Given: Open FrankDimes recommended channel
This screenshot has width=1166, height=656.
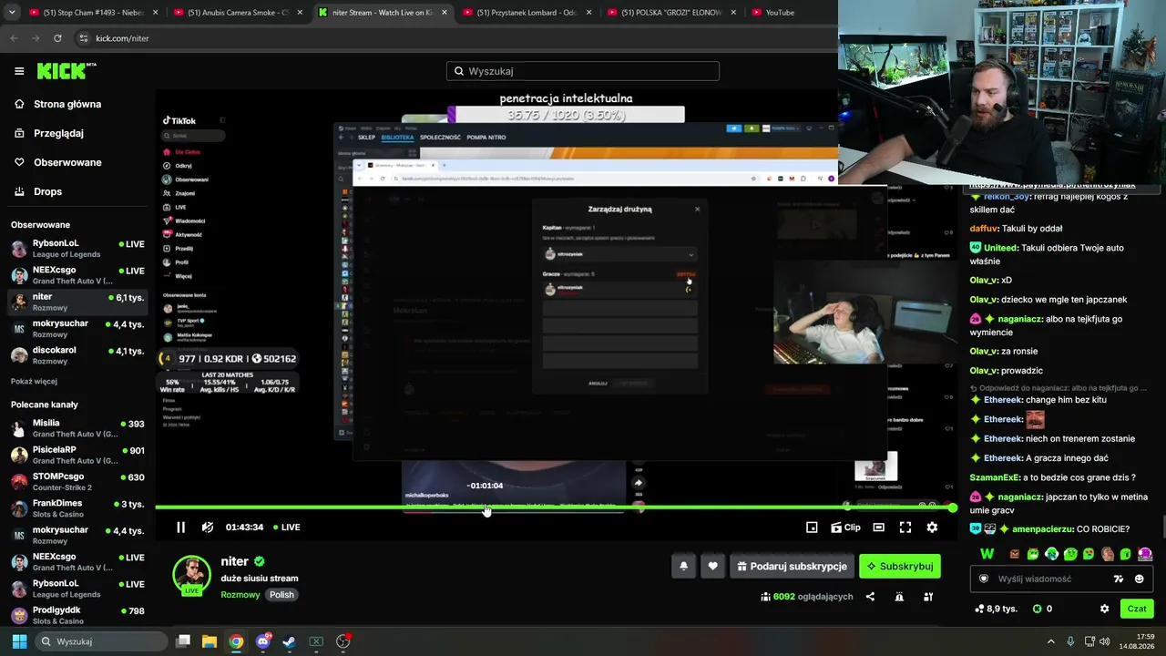Looking at the screenshot, I should (77, 508).
